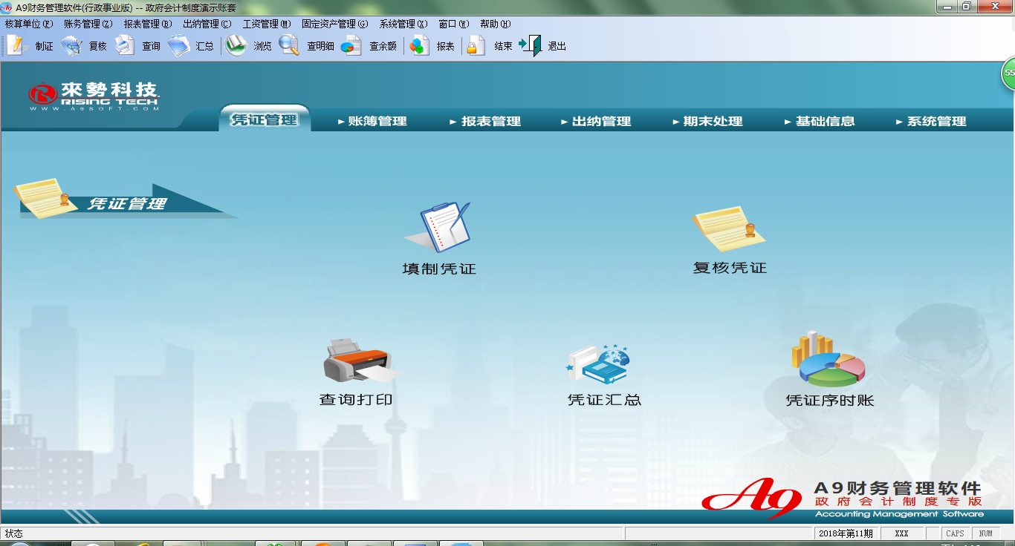Open the 浏览 browse toolbar icon
Image resolution: width=1015 pixels, height=546 pixels.
(x=236, y=45)
